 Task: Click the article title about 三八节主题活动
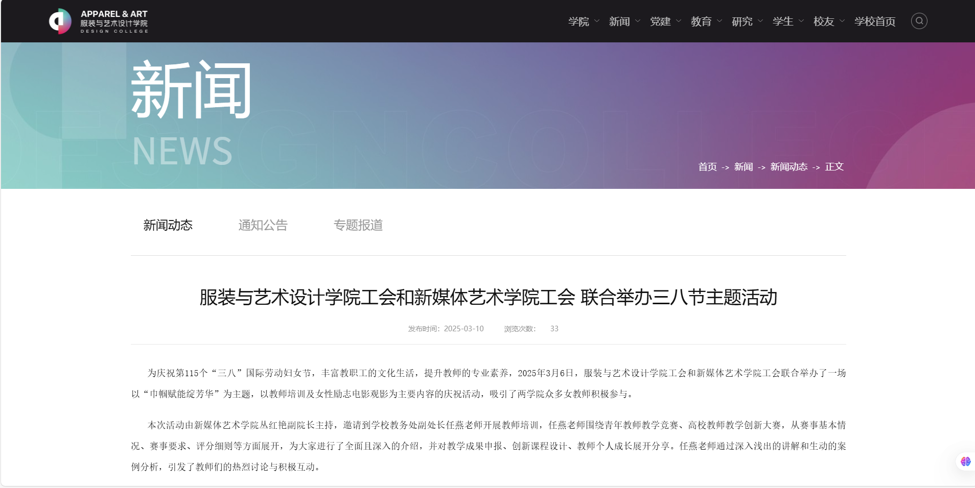point(488,298)
